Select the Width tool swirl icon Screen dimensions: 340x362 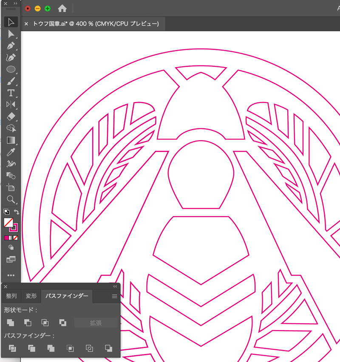pyautogui.click(x=11, y=164)
